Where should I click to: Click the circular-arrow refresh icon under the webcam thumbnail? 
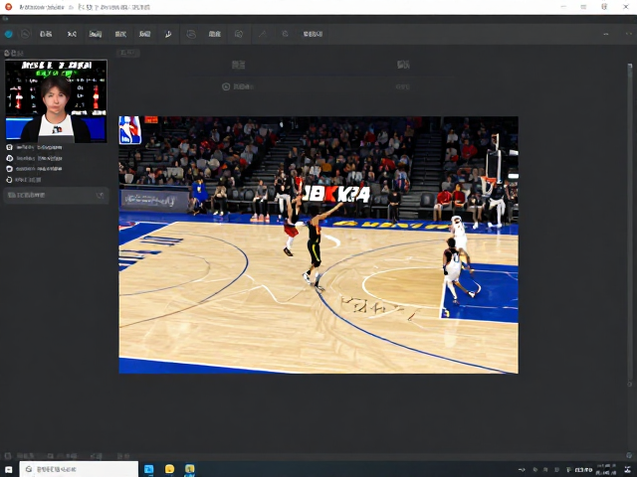point(9,180)
